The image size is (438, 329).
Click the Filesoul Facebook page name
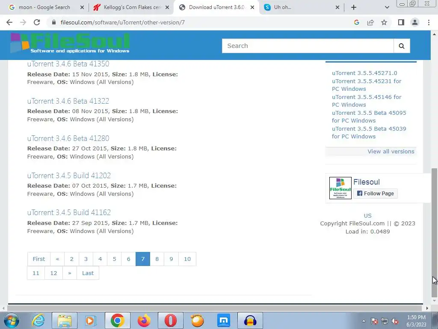click(367, 182)
